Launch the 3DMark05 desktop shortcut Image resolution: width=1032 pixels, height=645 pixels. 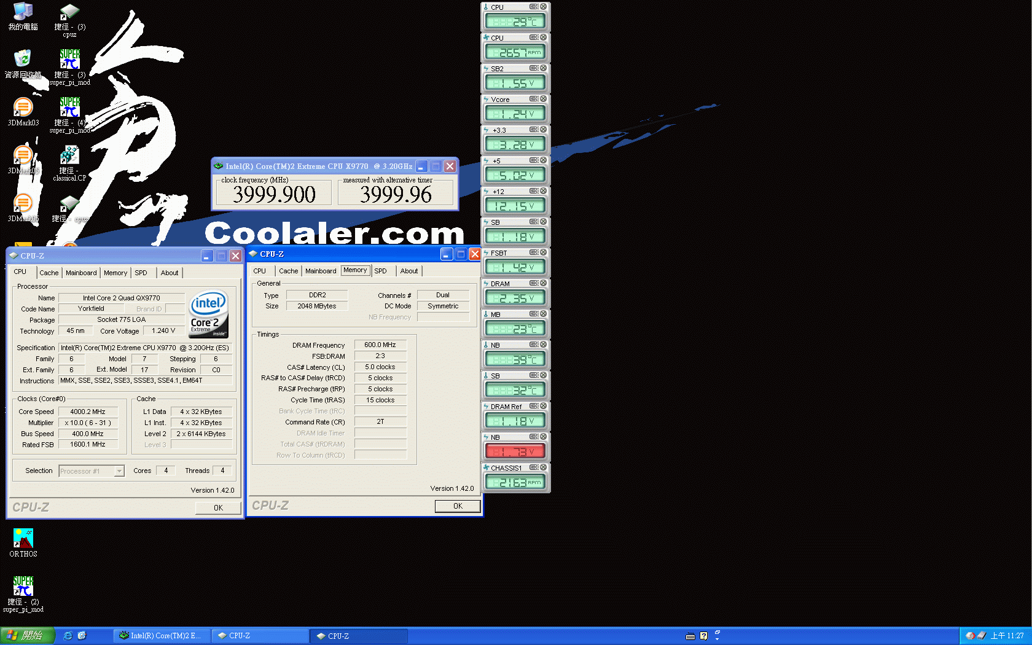coord(23,160)
